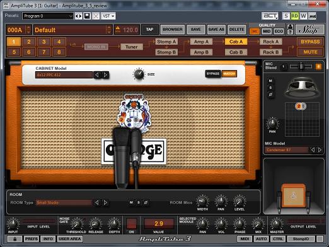Click the 120.0 BPM tempo field
Image resolution: width=329 pixels, height=247 pixels.
[127, 30]
